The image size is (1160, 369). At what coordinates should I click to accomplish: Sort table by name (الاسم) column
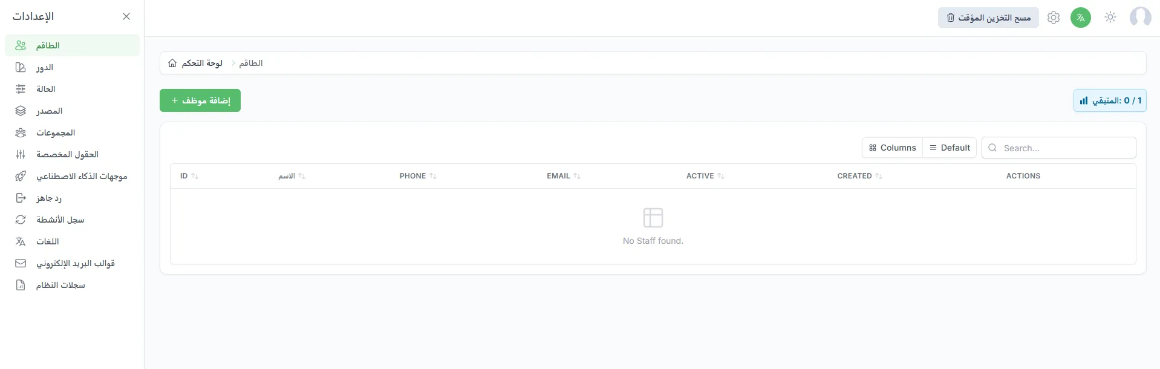pyautogui.click(x=292, y=176)
